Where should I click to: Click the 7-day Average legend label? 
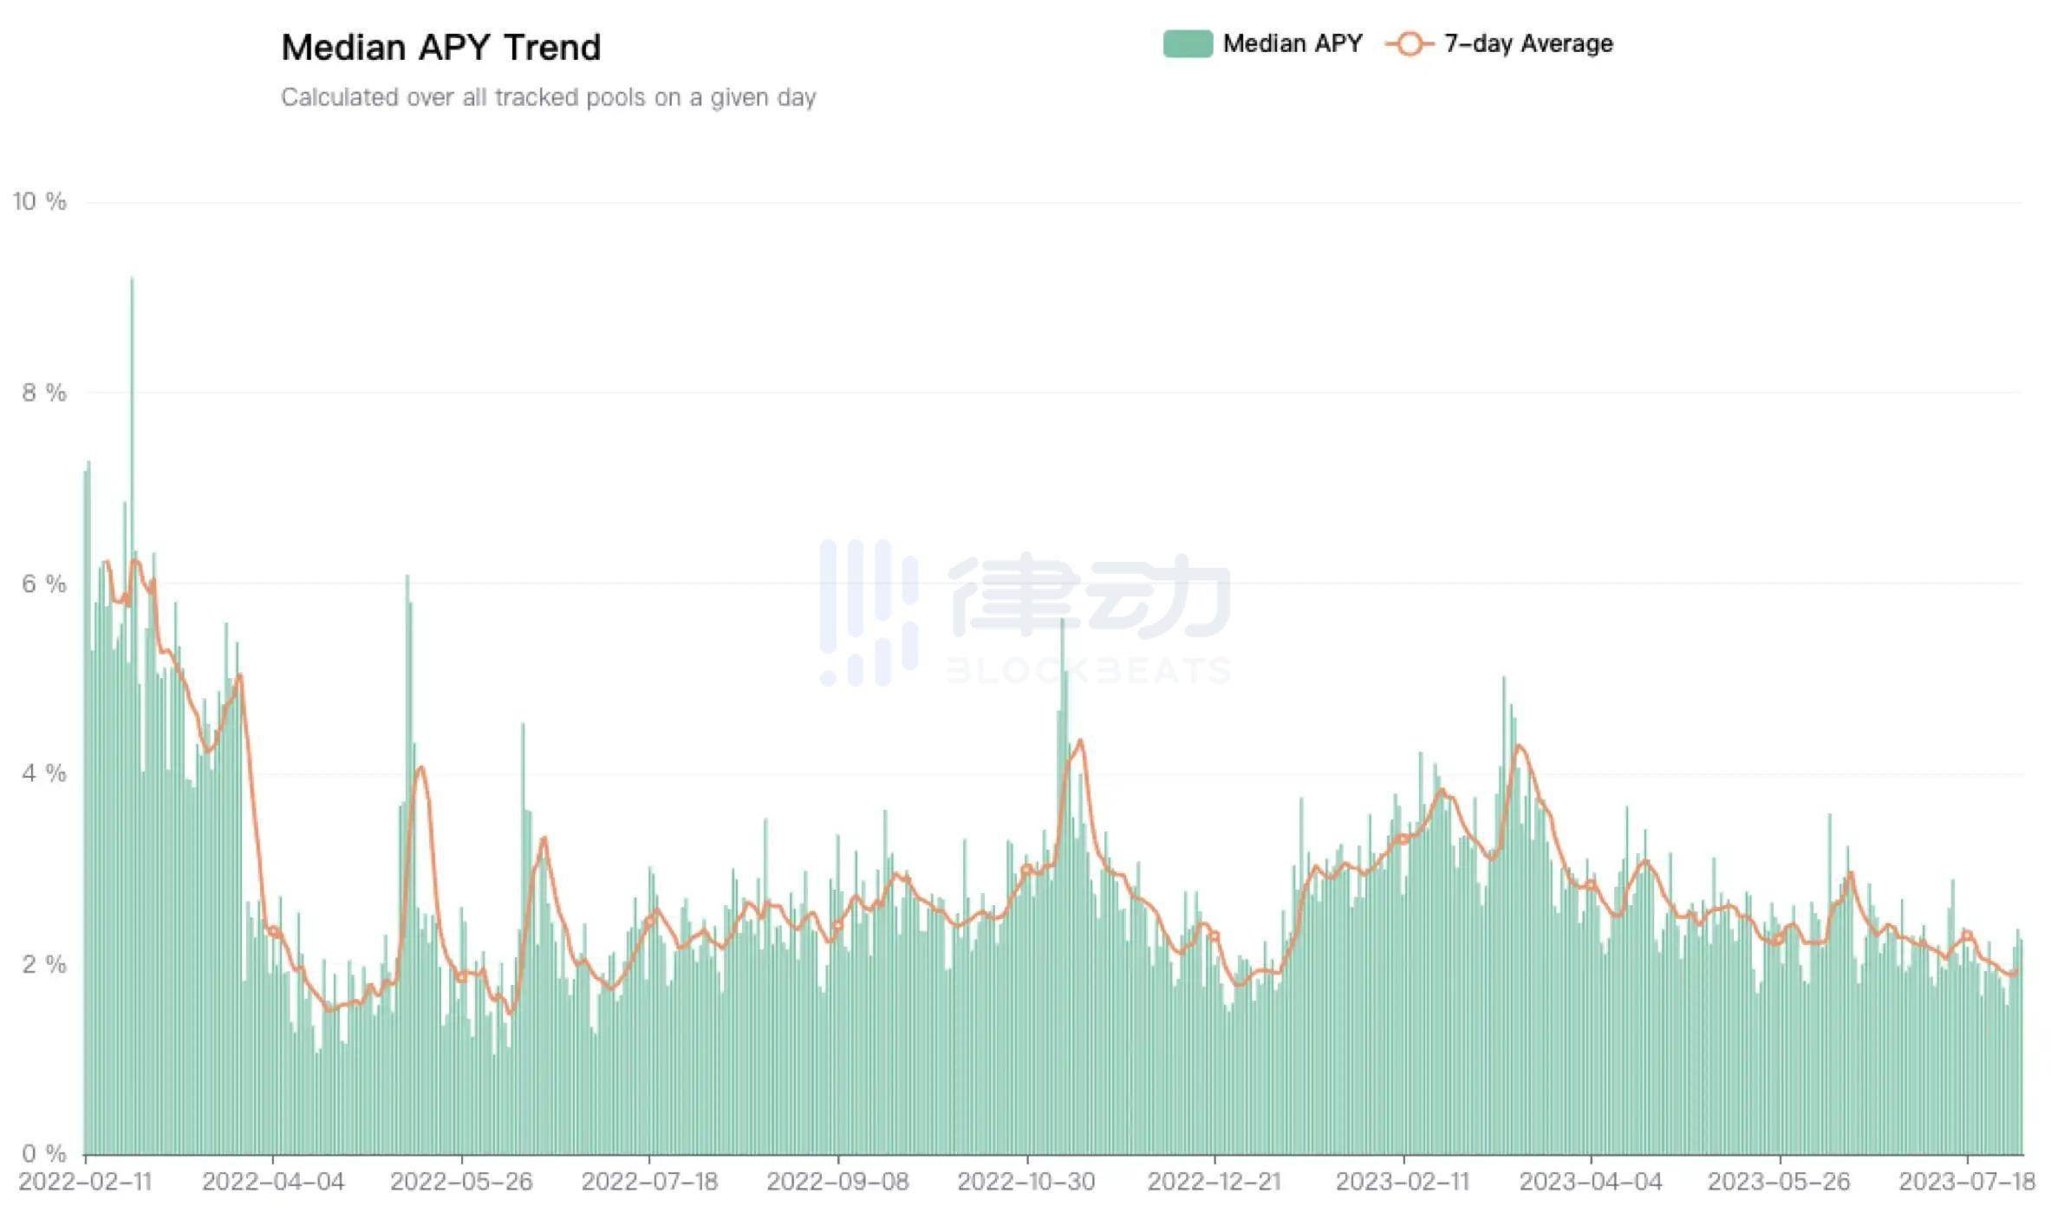coord(1528,43)
